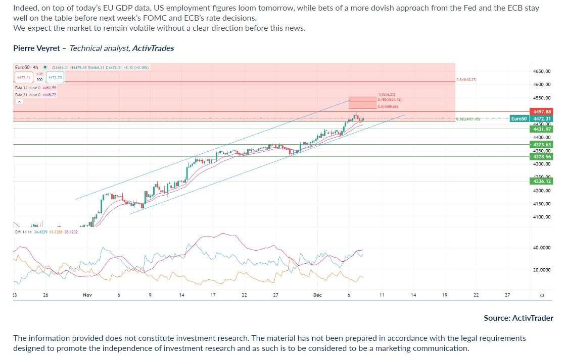Click the 20.0000 DMI scale value
The width and height of the screenshot is (566, 357).
(541, 270)
